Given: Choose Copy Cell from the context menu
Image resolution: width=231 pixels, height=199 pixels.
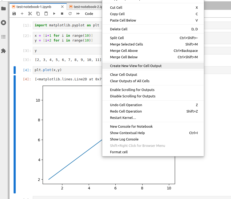Looking at the screenshot, I should [153, 14].
